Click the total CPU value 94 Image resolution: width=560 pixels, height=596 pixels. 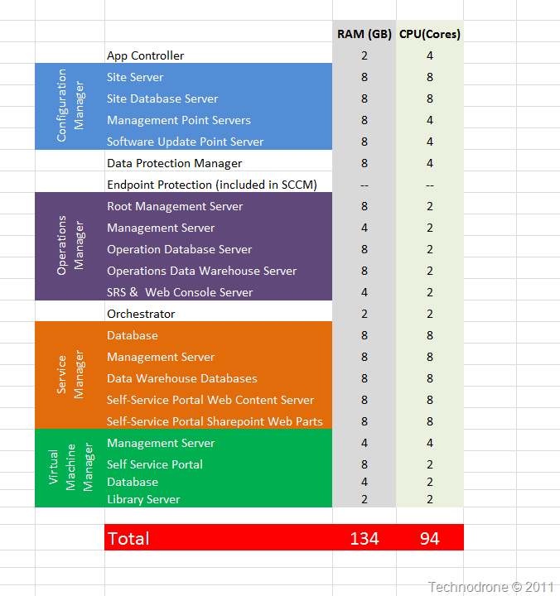pyautogui.click(x=430, y=537)
